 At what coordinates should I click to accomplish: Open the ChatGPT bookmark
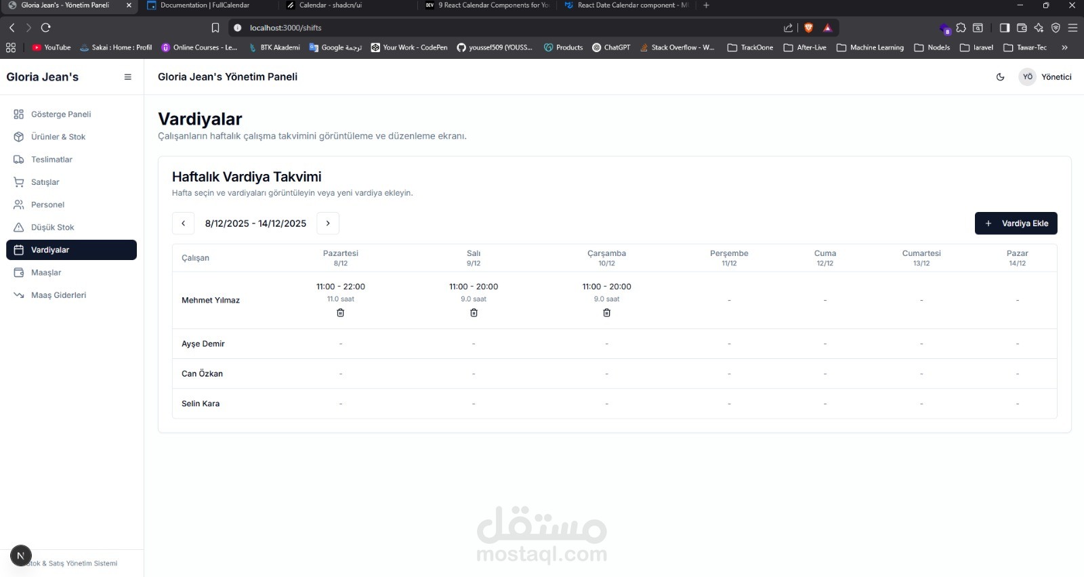(x=611, y=47)
